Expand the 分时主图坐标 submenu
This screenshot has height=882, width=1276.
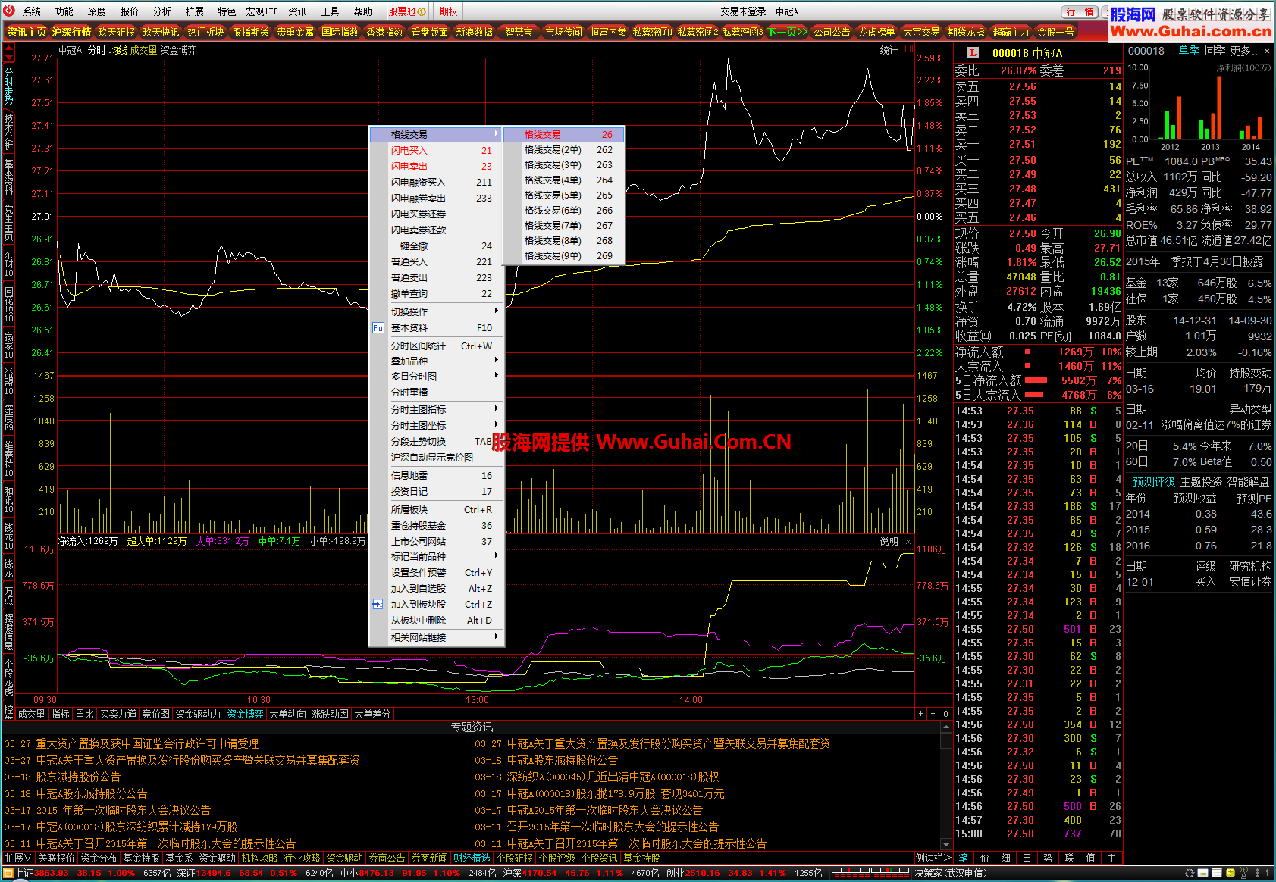(x=436, y=425)
